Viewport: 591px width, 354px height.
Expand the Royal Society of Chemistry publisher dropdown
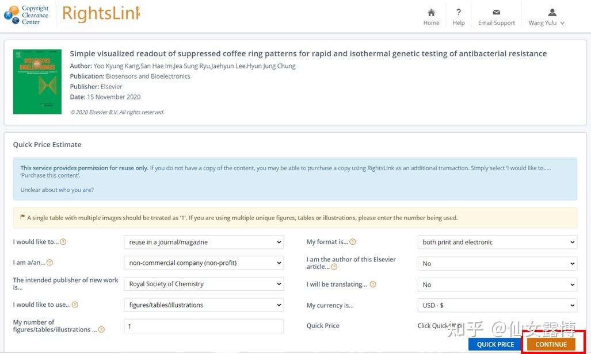tap(204, 284)
